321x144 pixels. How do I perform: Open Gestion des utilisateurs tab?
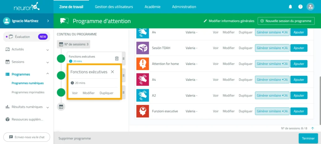pos(114,7)
